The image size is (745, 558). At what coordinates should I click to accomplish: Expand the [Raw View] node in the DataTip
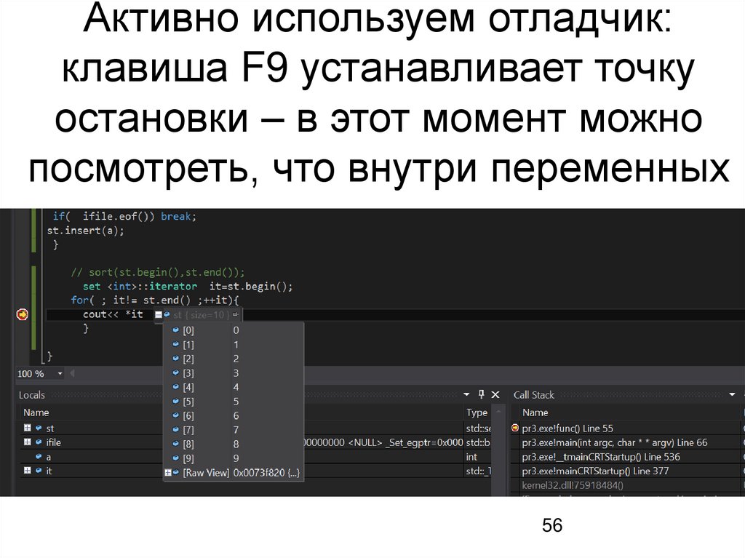167,472
